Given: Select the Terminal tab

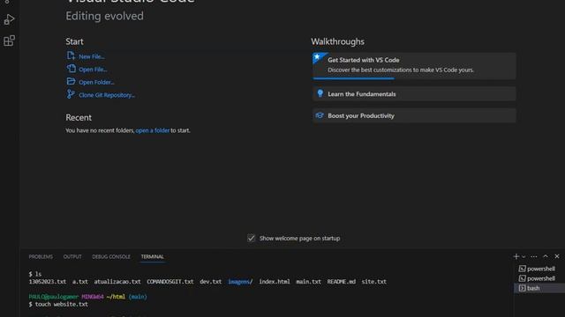Looking at the screenshot, I should (x=152, y=256).
